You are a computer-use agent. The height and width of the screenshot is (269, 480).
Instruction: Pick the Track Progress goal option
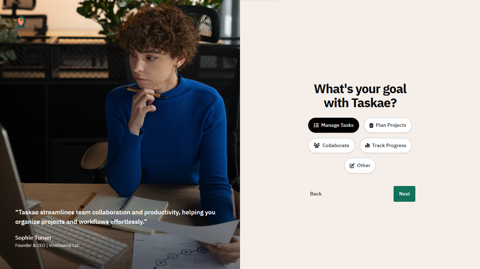pyautogui.click(x=385, y=145)
